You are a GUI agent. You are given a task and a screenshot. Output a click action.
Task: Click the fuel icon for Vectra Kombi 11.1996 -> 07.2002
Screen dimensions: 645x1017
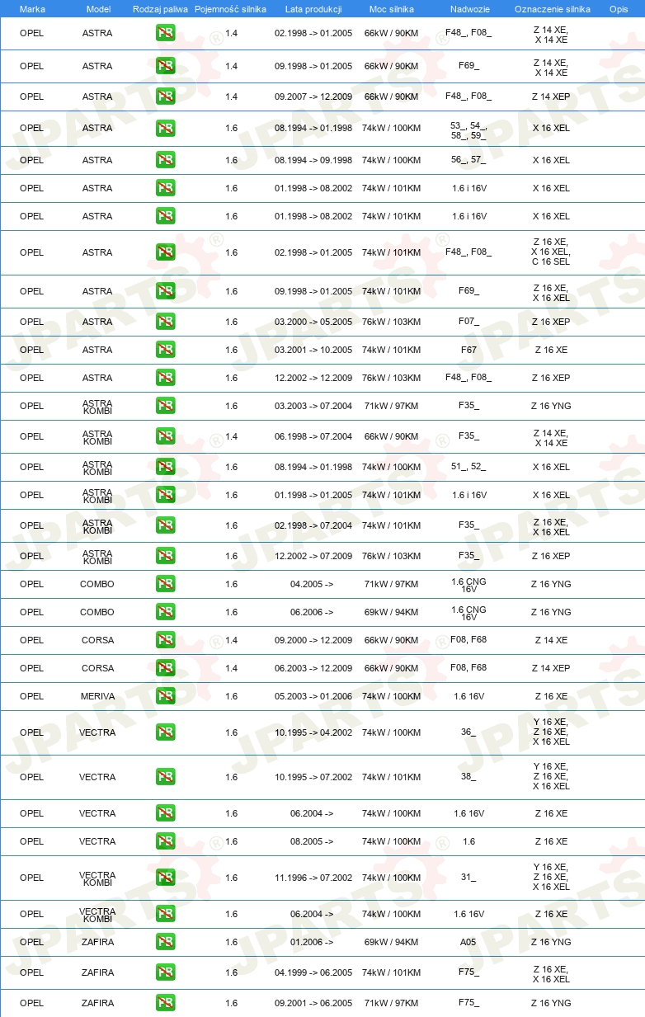(x=165, y=878)
